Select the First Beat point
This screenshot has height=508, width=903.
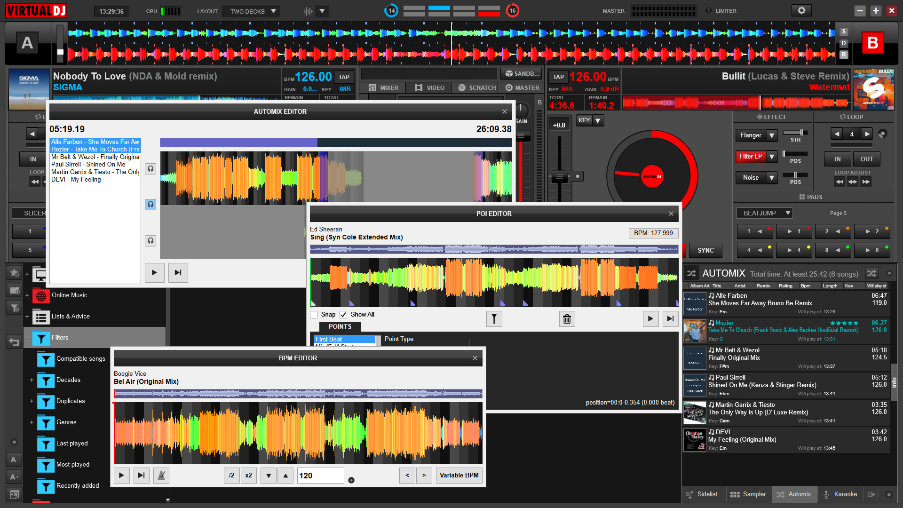(345, 339)
